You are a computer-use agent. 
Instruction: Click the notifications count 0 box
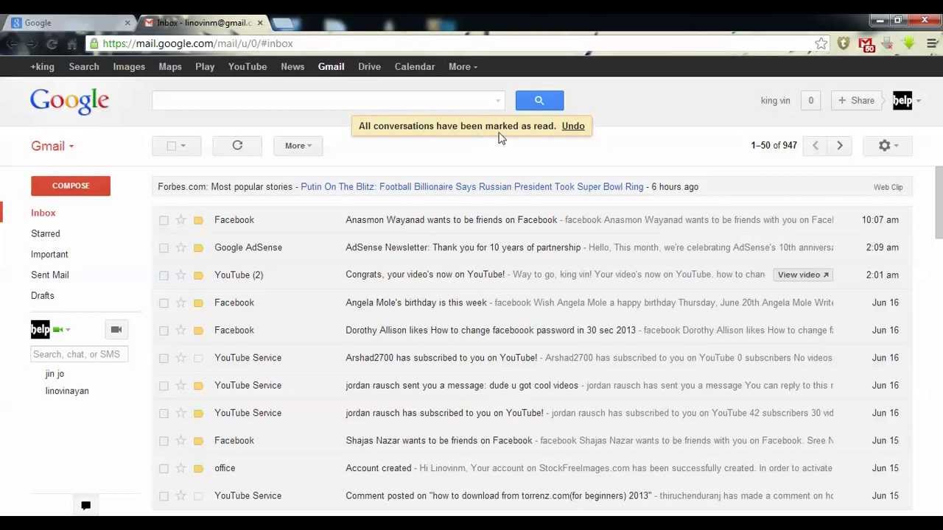click(x=810, y=101)
